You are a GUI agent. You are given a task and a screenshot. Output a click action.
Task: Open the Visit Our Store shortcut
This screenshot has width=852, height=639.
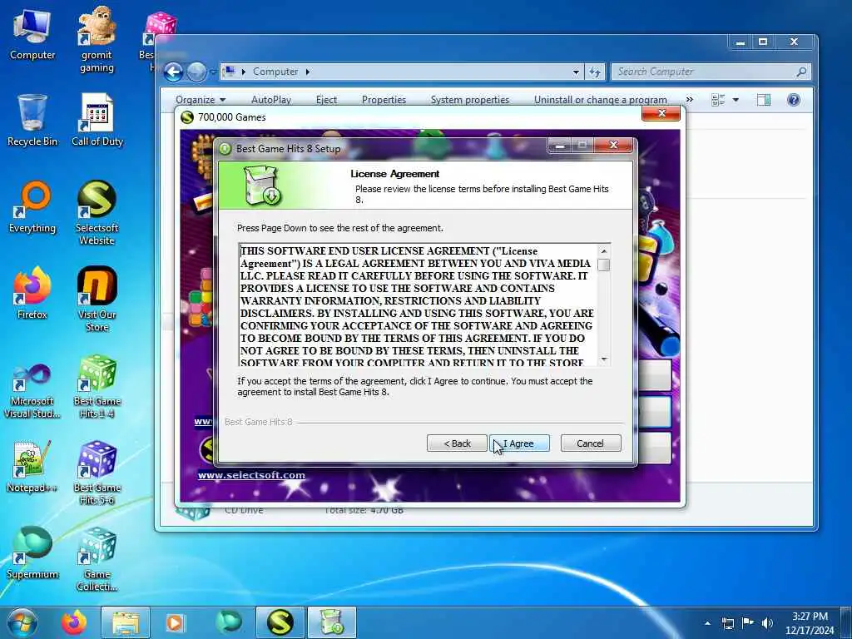[97, 299]
